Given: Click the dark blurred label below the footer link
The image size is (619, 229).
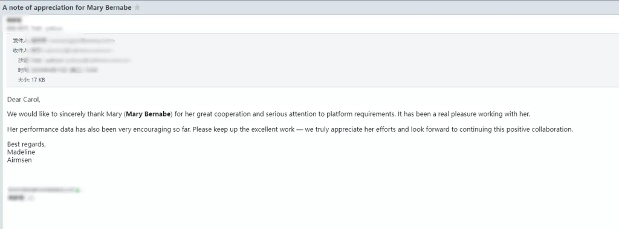Looking at the screenshot, I should (16, 198).
